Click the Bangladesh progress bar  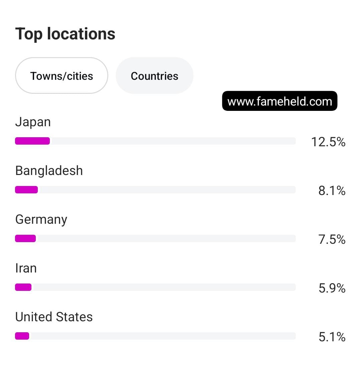click(155, 190)
